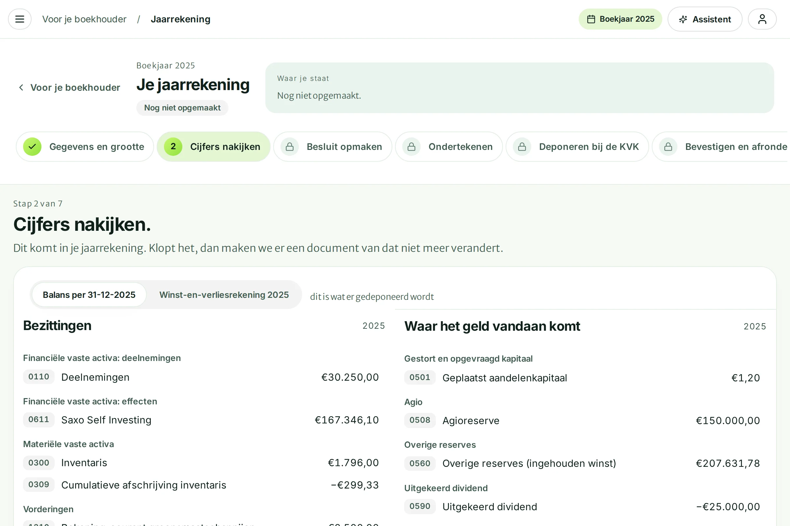This screenshot has width=790, height=526.
Task: Switch to Winst-en-verliesrekening 2025 tab
Action: coord(224,295)
